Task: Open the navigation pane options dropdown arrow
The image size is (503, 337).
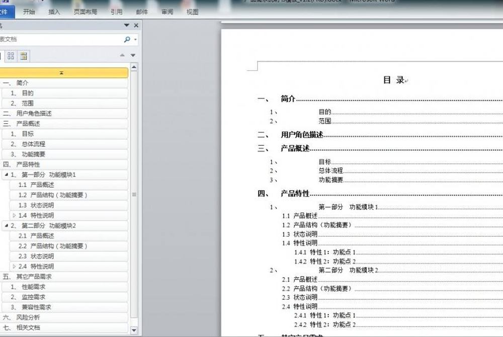Action: (x=126, y=25)
